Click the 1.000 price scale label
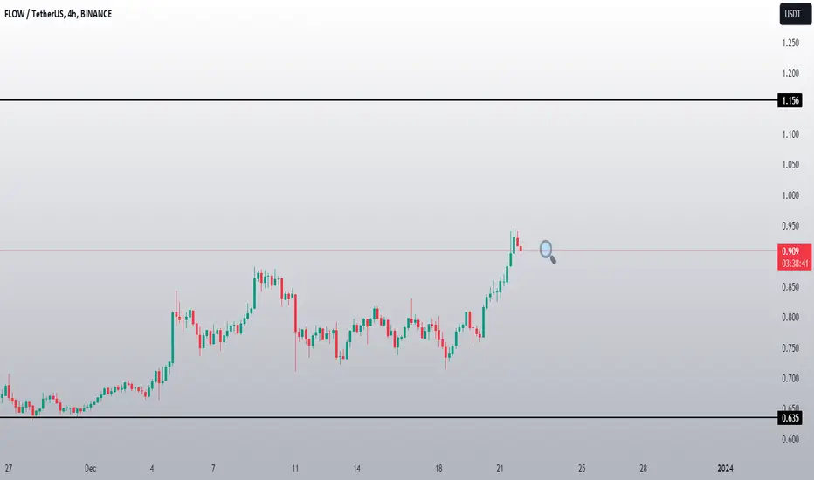Image resolution: width=814 pixels, height=480 pixels. pos(790,195)
